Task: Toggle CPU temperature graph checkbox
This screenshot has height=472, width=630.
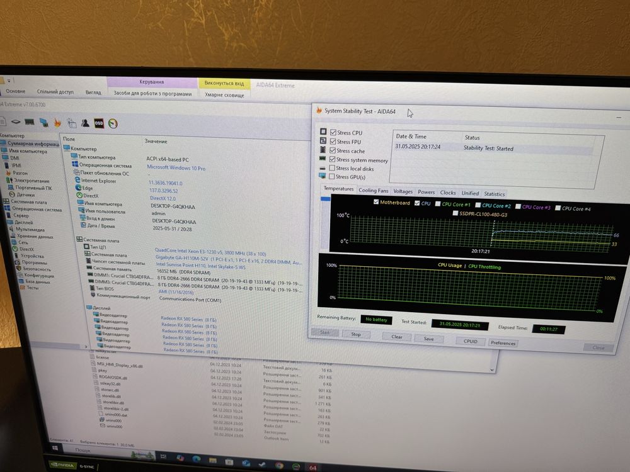Action: pyautogui.click(x=417, y=203)
